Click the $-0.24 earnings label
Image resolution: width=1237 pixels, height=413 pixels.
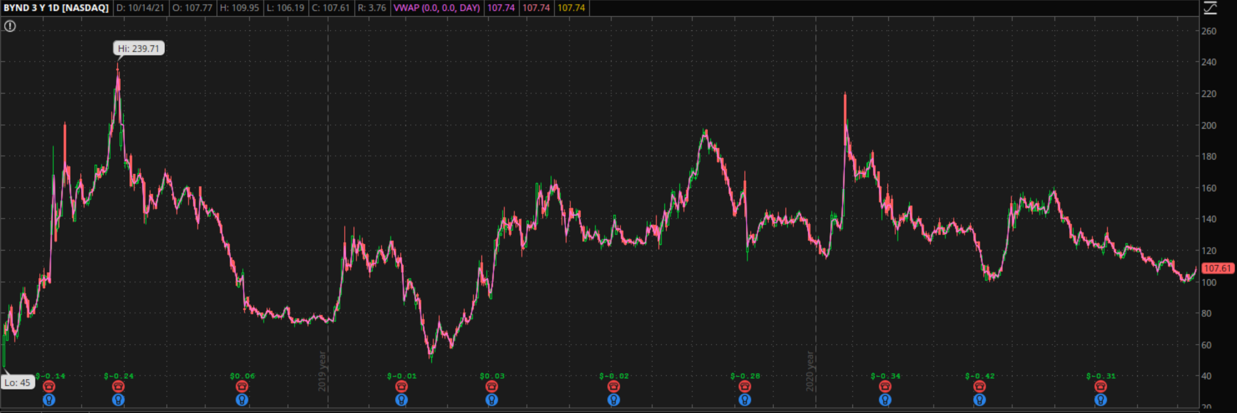[x=119, y=376]
